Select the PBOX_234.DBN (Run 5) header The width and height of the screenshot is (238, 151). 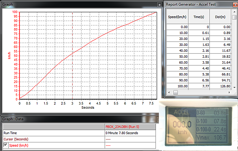(130, 127)
